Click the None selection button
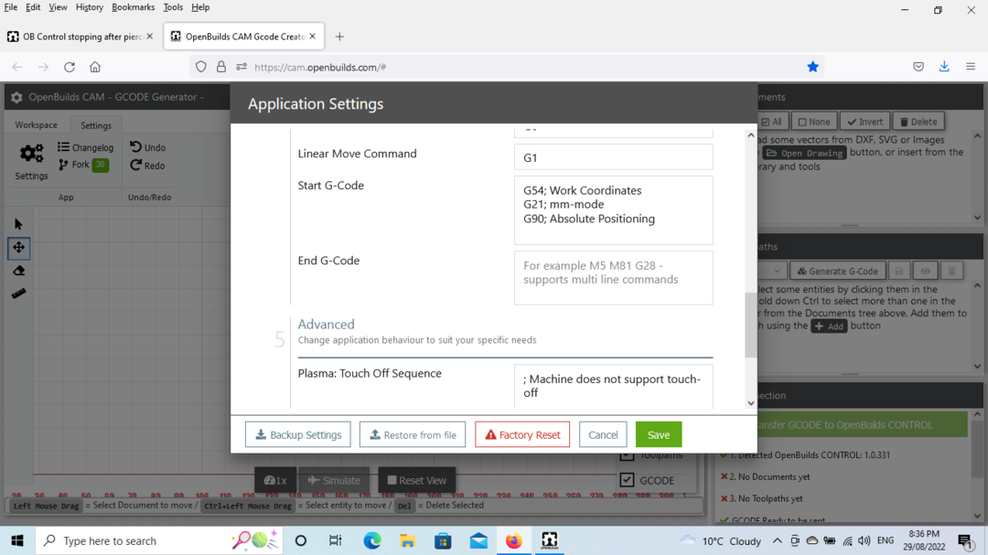Image resolution: width=988 pixels, height=555 pixels. (x=814, y=122)
